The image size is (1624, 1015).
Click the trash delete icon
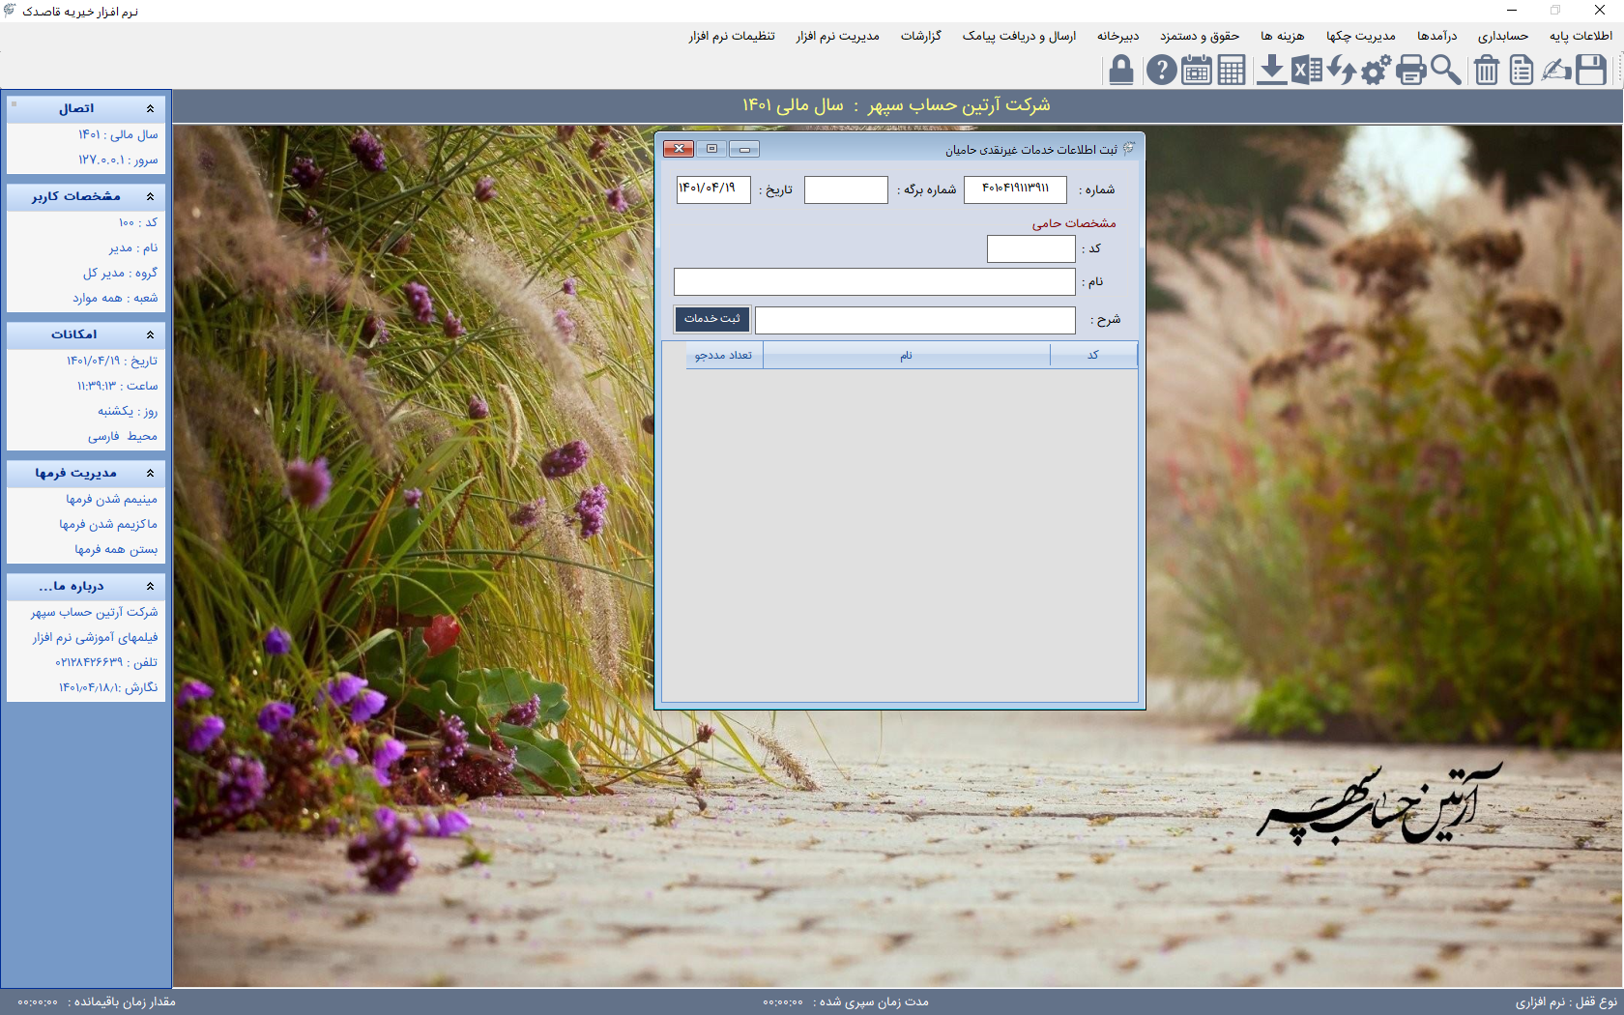click(x=1487, y=71)
